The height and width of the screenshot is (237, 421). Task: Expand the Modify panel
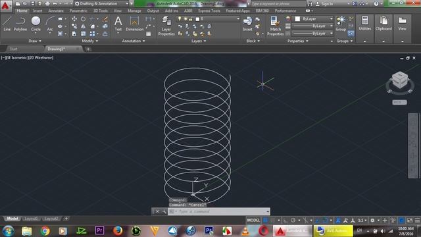click(90, 41)
